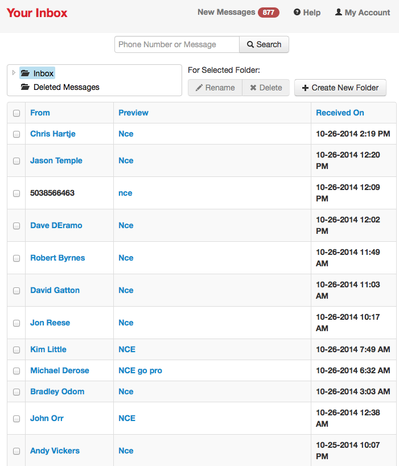Screen dimensions: 399x466
Task: Click the Deleted Messages folder icon
Action: point(25,87)
